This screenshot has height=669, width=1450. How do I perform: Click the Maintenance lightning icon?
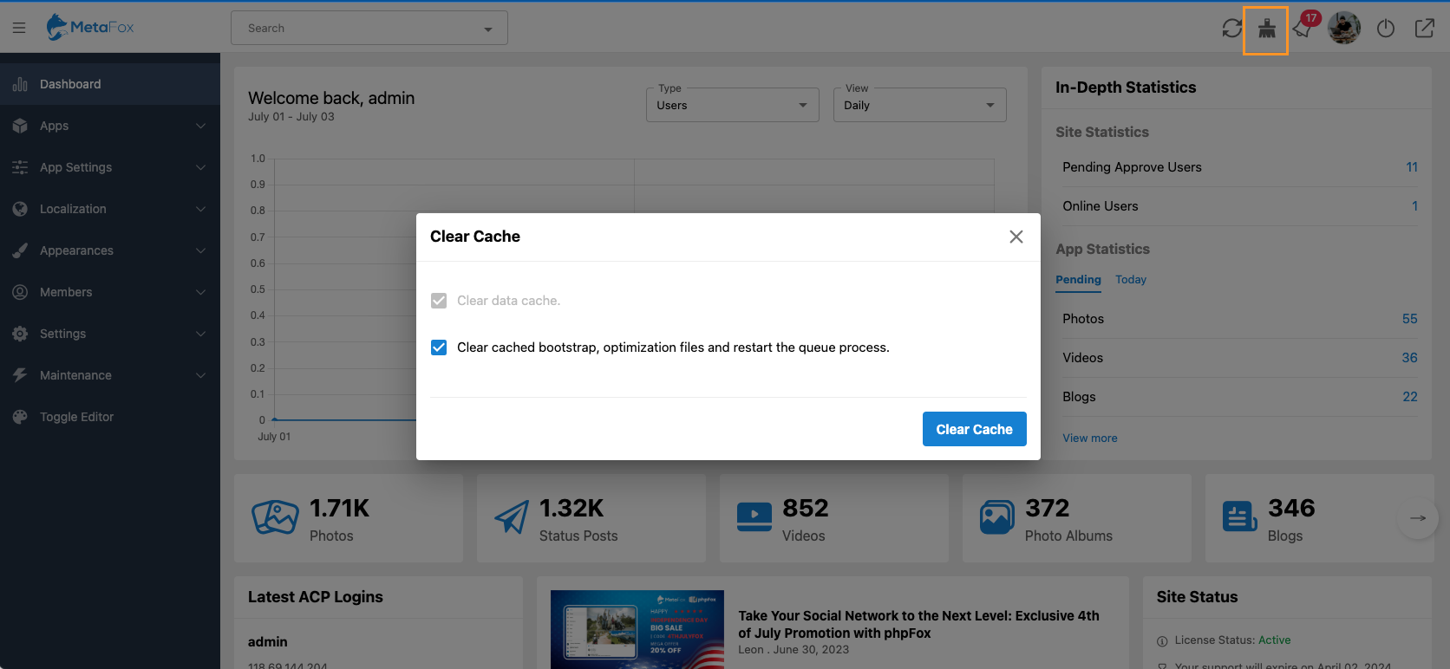pyautogui.click(x=20, y=375)
